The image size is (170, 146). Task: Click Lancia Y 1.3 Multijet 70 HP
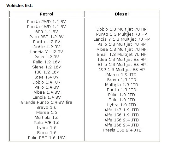pos(121,39)
